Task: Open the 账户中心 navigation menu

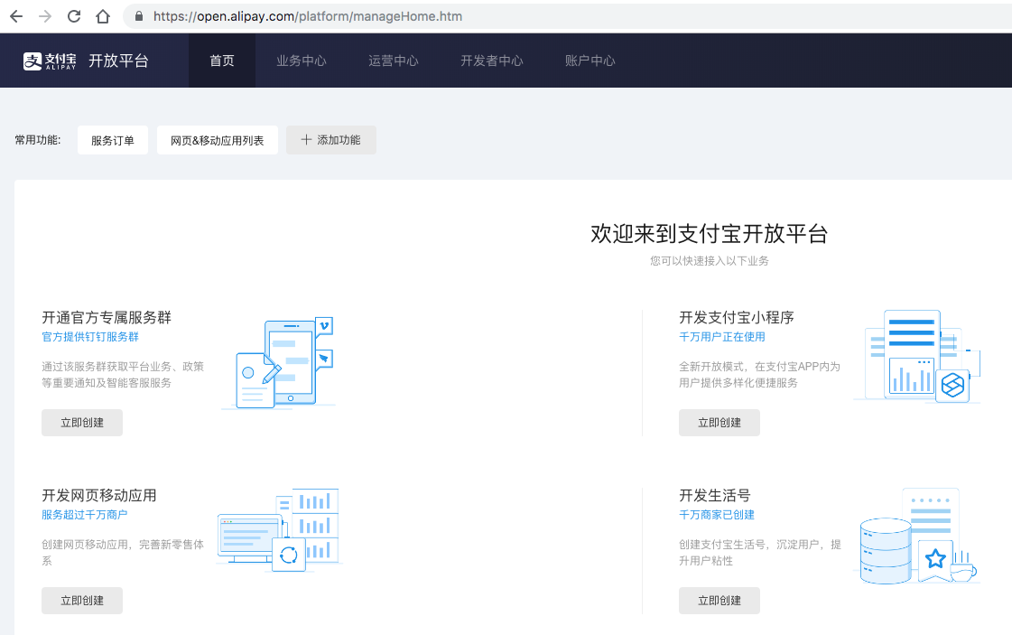Action: coord(590,61)
